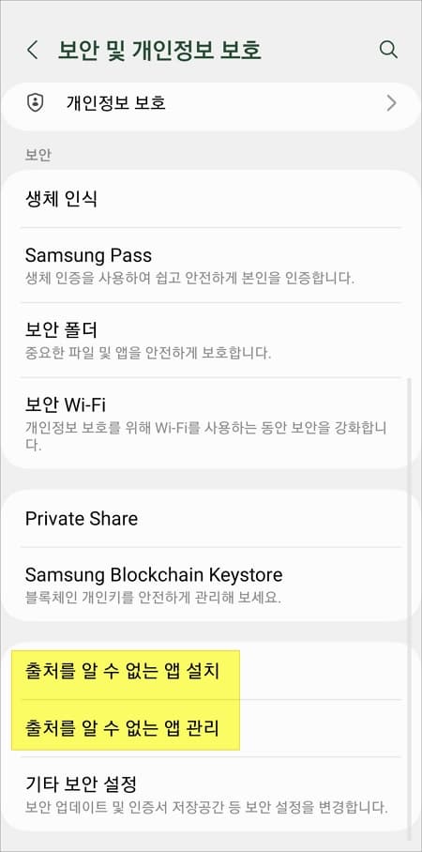Tap the 보안 업데이트 및 인증서 description text
Image resolution: width=422 pixels, height=852 pixels.
[x=206, y=808]
